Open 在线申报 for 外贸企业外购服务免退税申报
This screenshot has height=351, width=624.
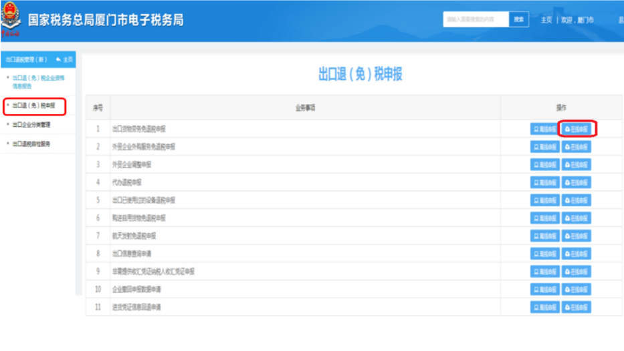coord(577,147)
